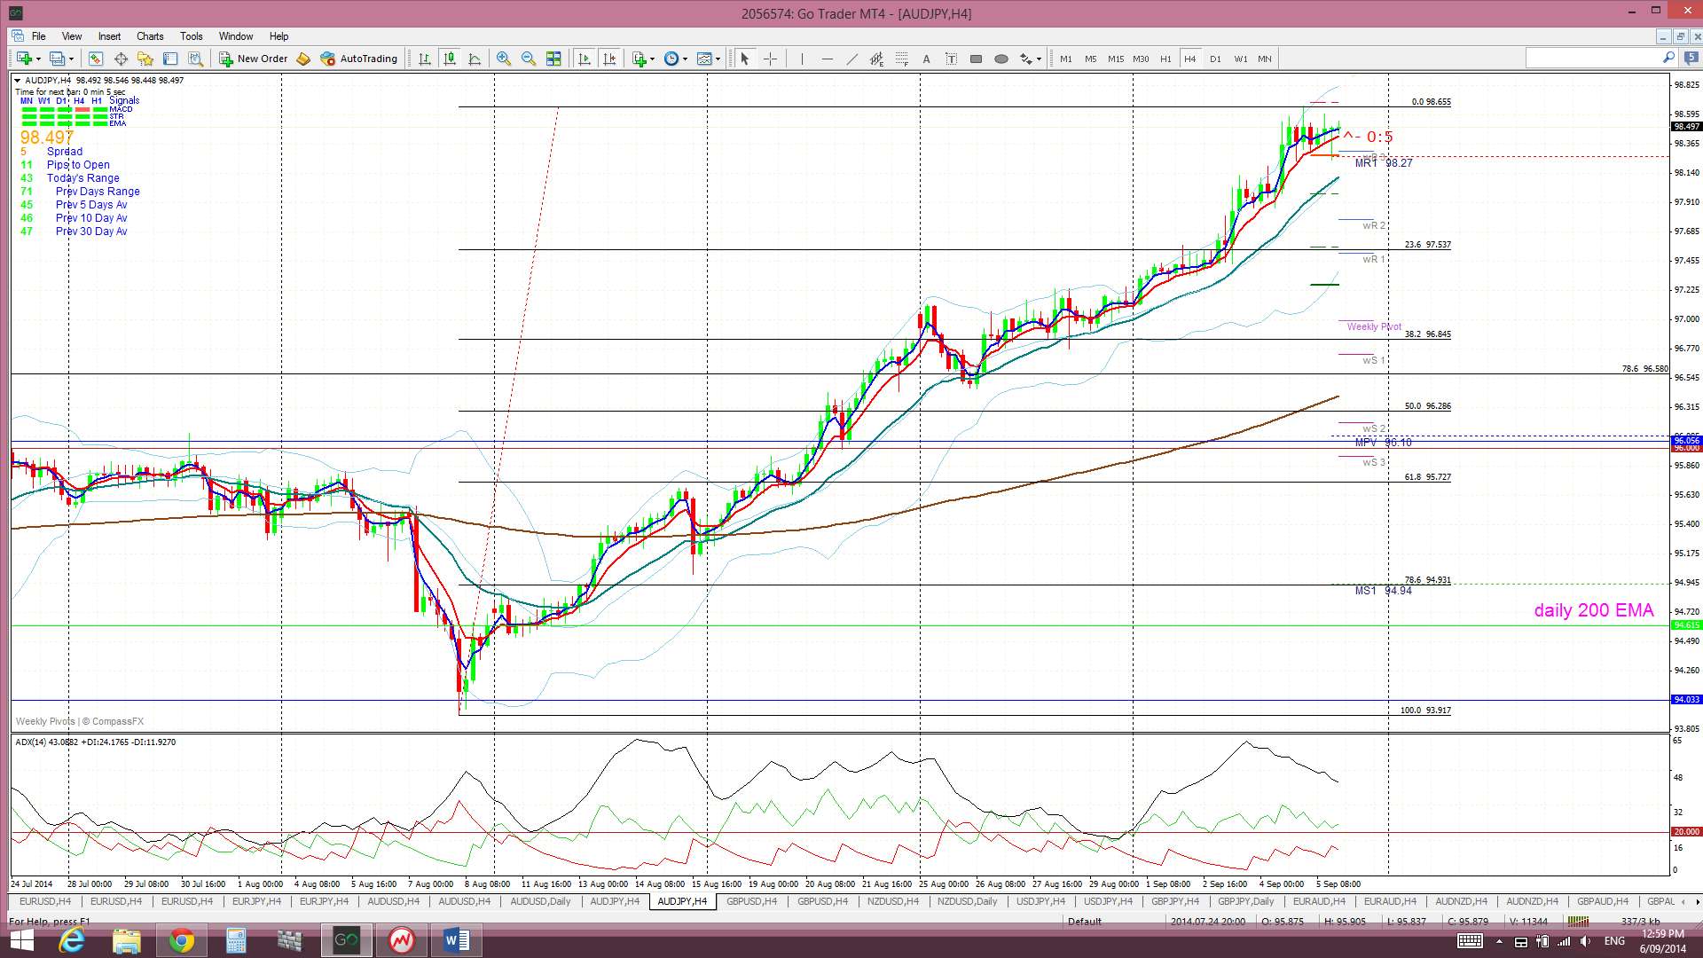1703x958 pixels.
Task: Open Chrome from the taskbar
Action: [181, 940]
